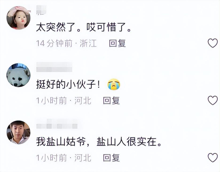Screen dimensions: 220x172
Task: Click the '14分钟前 · 浙江' timestamp
Action: (x=67, y=43)
